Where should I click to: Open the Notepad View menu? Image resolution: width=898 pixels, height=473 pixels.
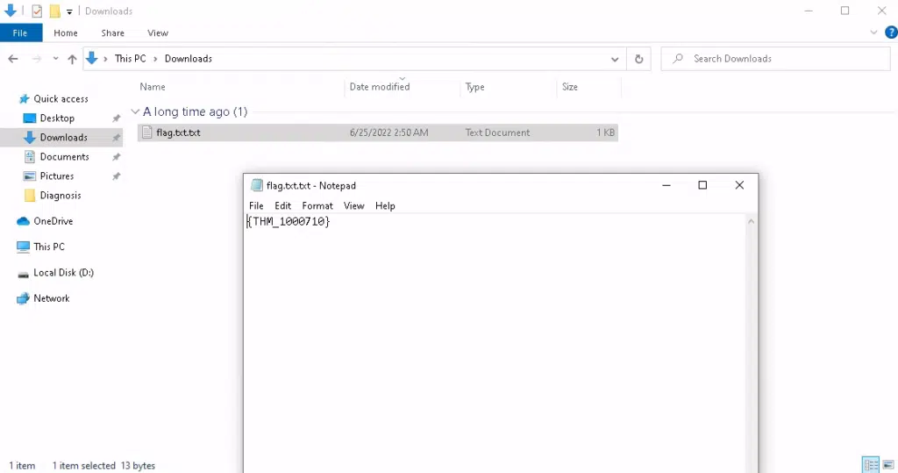[353, 206]
